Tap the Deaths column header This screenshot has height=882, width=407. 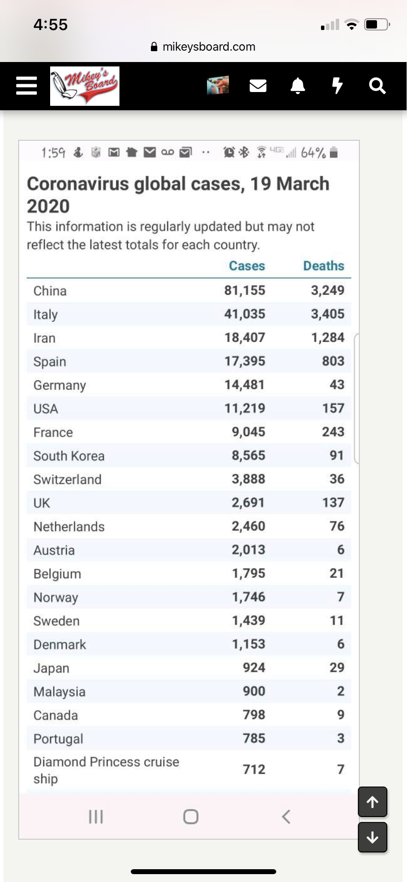tap(323, 266)
